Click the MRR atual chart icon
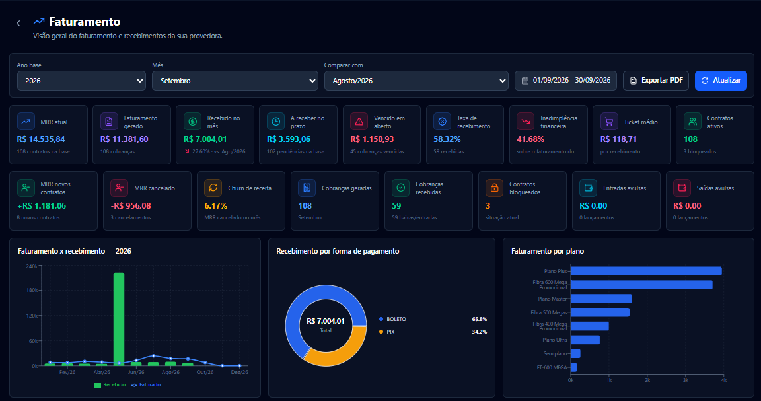The image size is (761, 401). (x=26, y=122)
